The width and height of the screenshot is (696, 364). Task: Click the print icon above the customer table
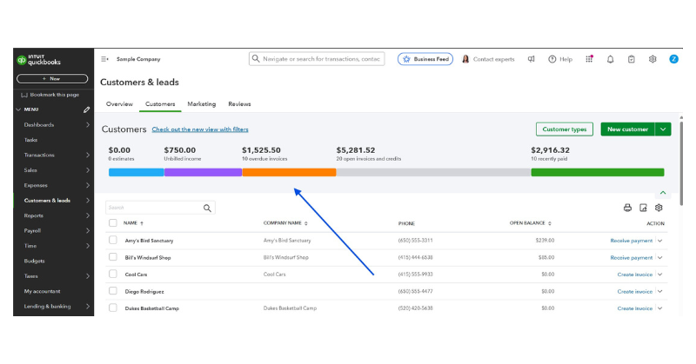[x=627, y=208]
